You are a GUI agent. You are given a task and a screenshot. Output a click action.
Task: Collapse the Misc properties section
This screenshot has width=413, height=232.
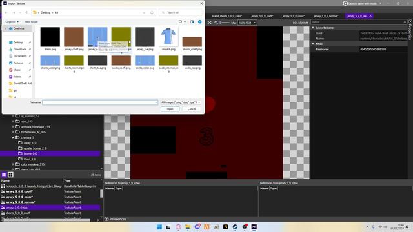313,44
